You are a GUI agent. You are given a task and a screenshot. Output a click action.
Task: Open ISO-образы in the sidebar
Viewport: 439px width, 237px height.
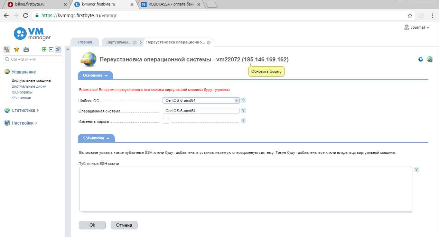[x=22, y=92]
